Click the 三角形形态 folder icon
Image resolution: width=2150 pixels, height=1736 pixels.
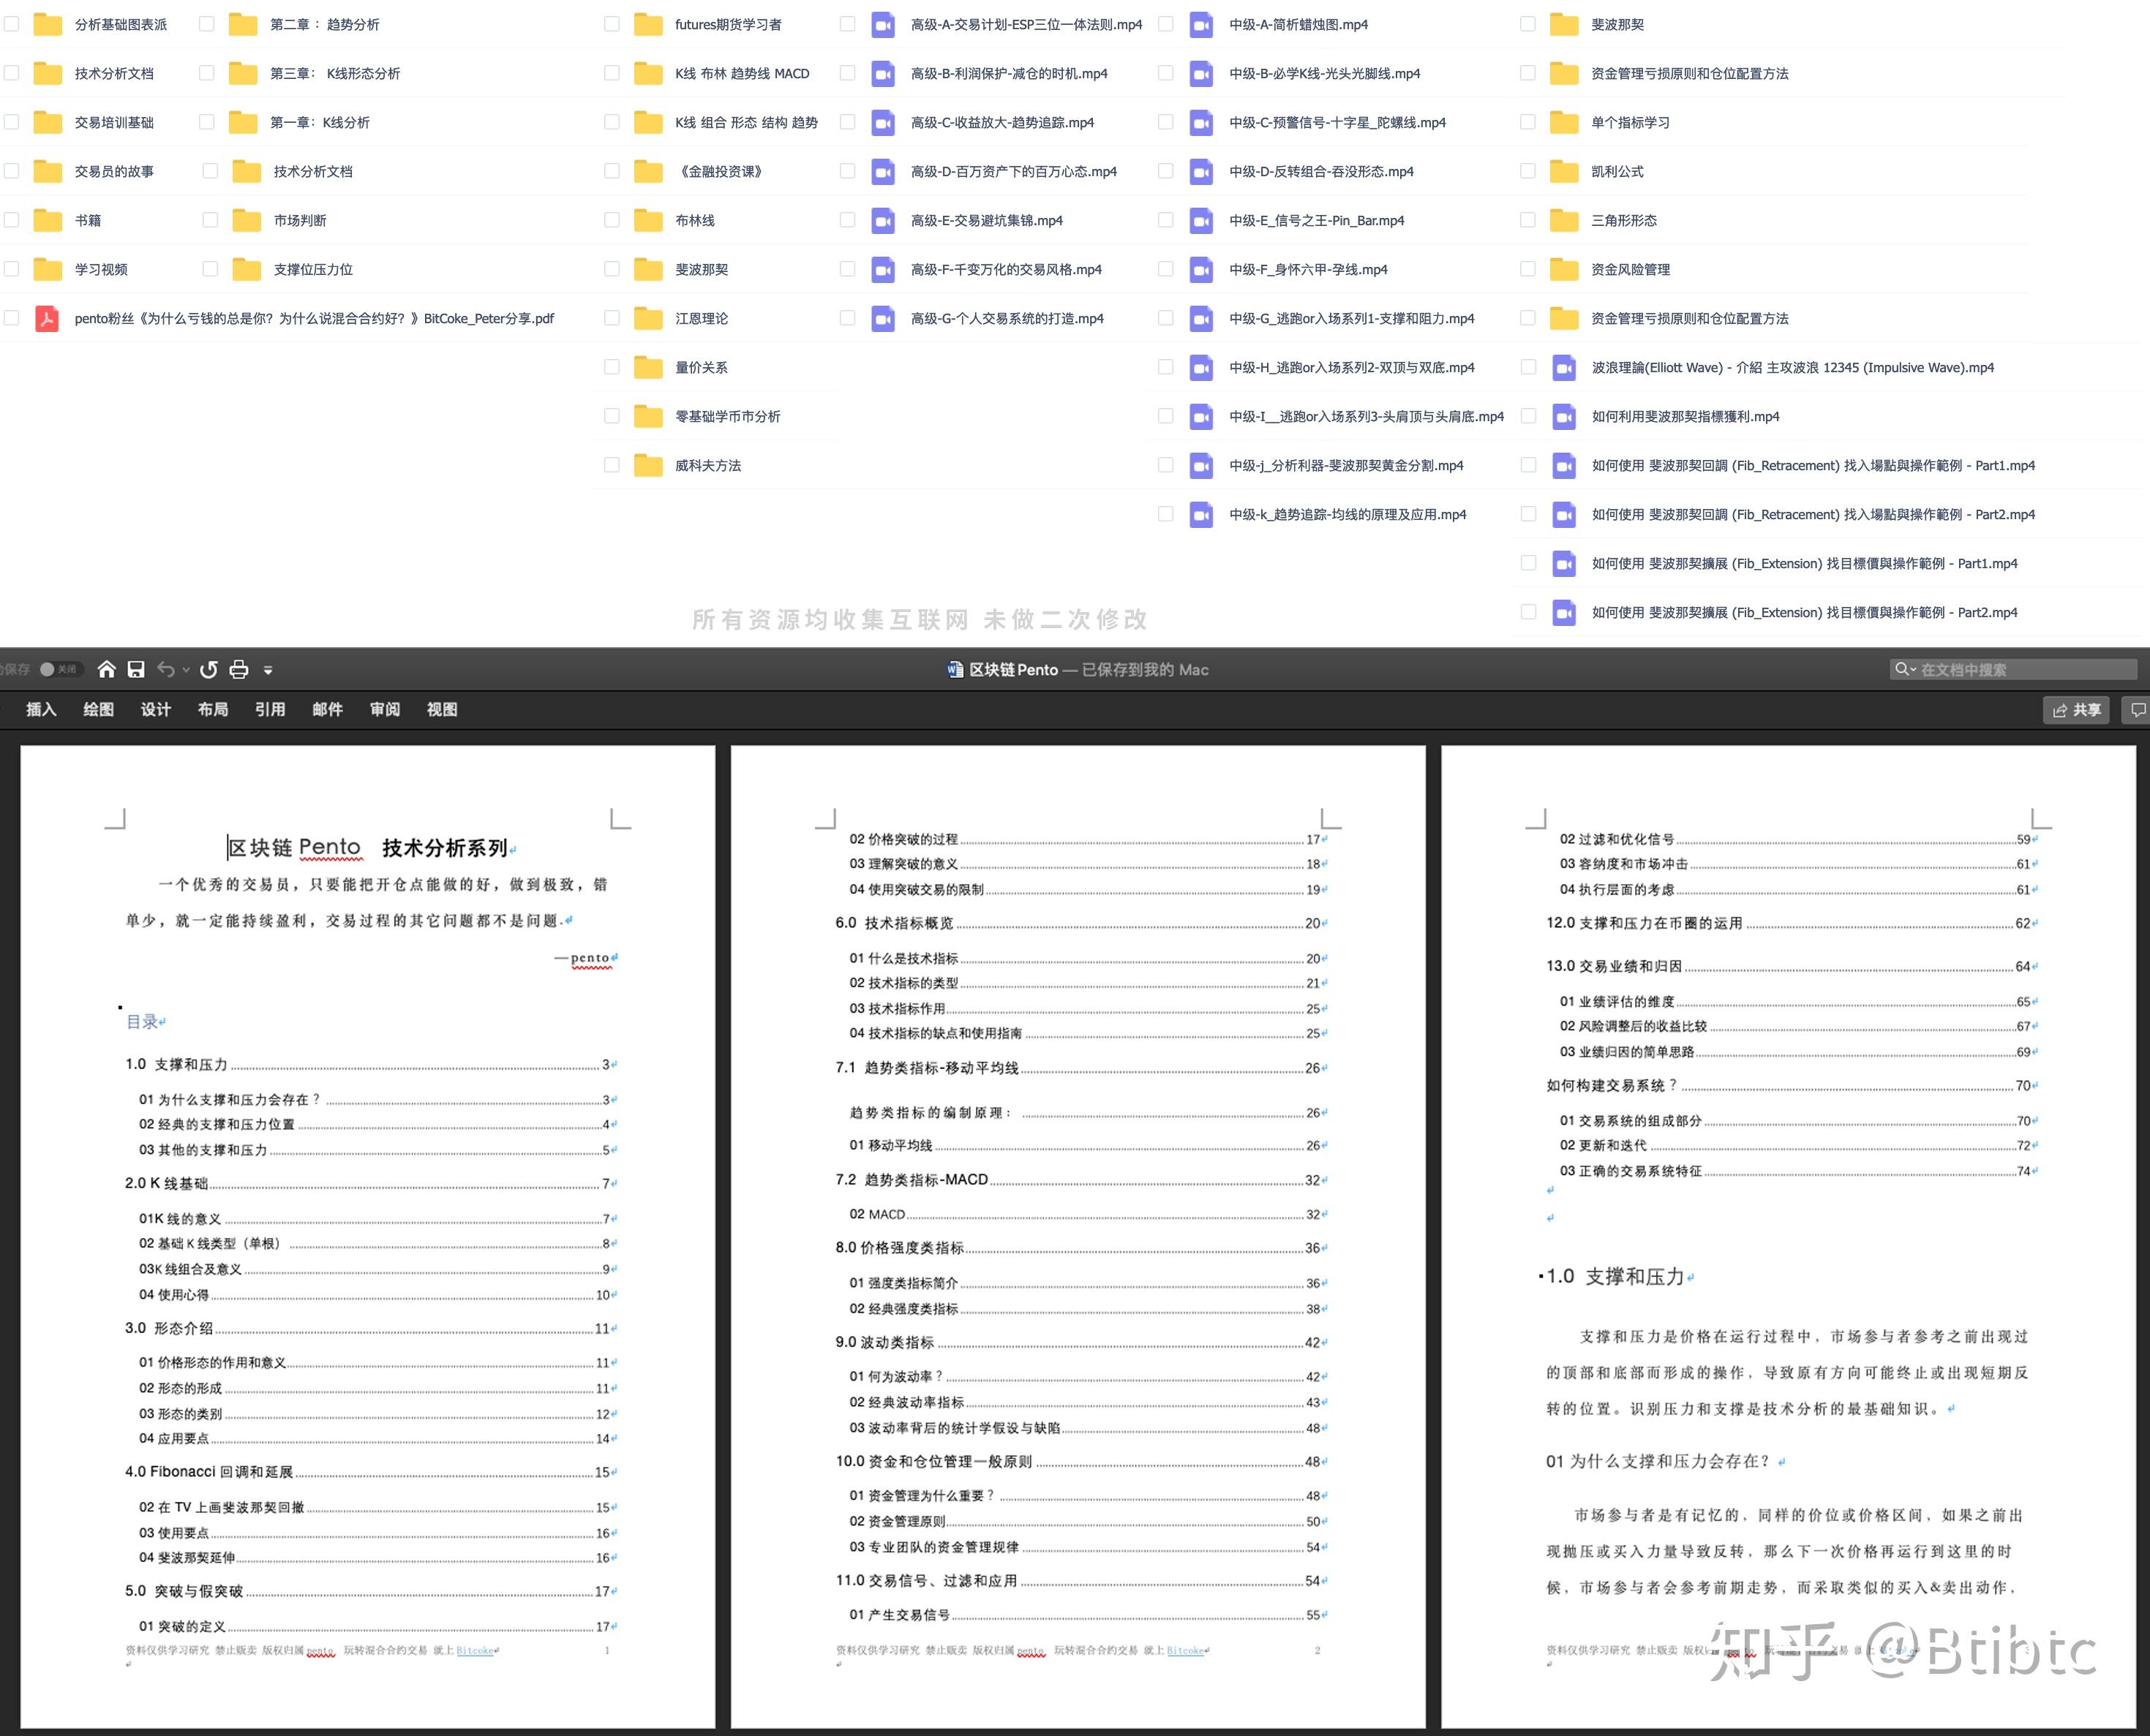pos(1564,220)
